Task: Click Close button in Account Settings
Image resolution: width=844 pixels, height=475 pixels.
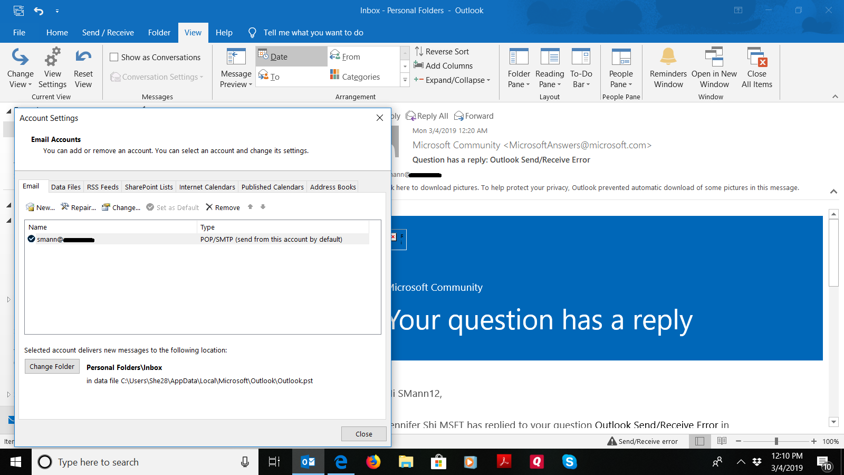Action: pyautogui.click(x=364, y=434)
